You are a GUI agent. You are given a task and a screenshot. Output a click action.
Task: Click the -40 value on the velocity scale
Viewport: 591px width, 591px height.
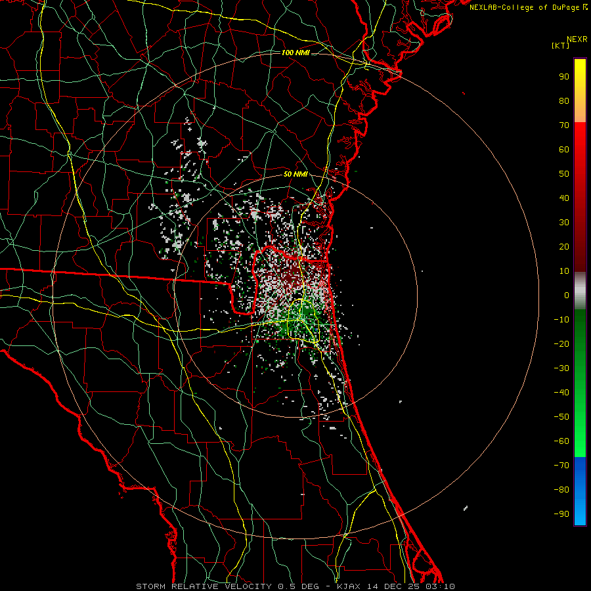[561, 393]
